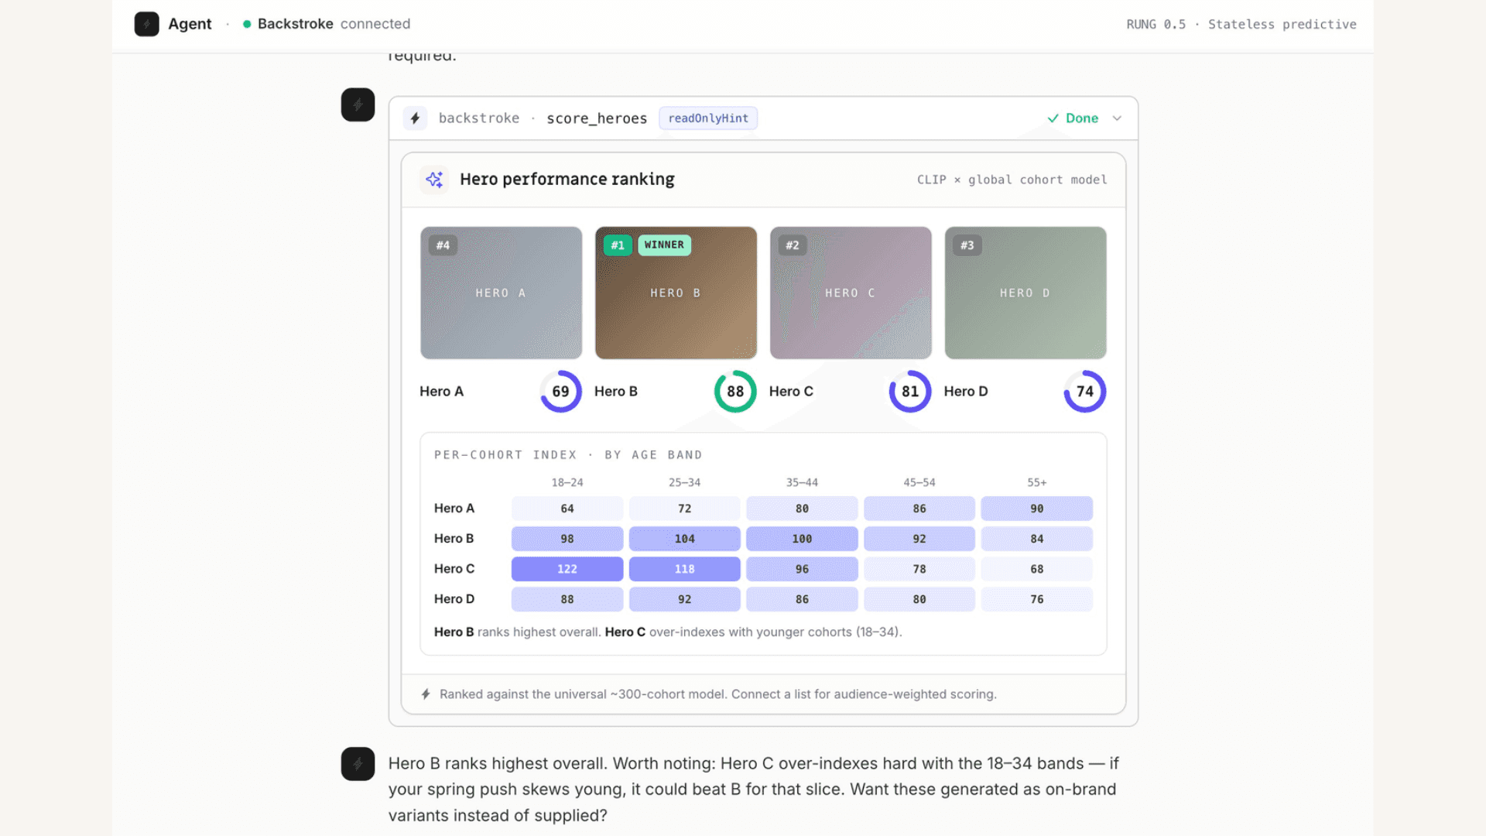Click the avatar icon beside the score_heroes card
1486x836 pixels.
click(358, 104)
